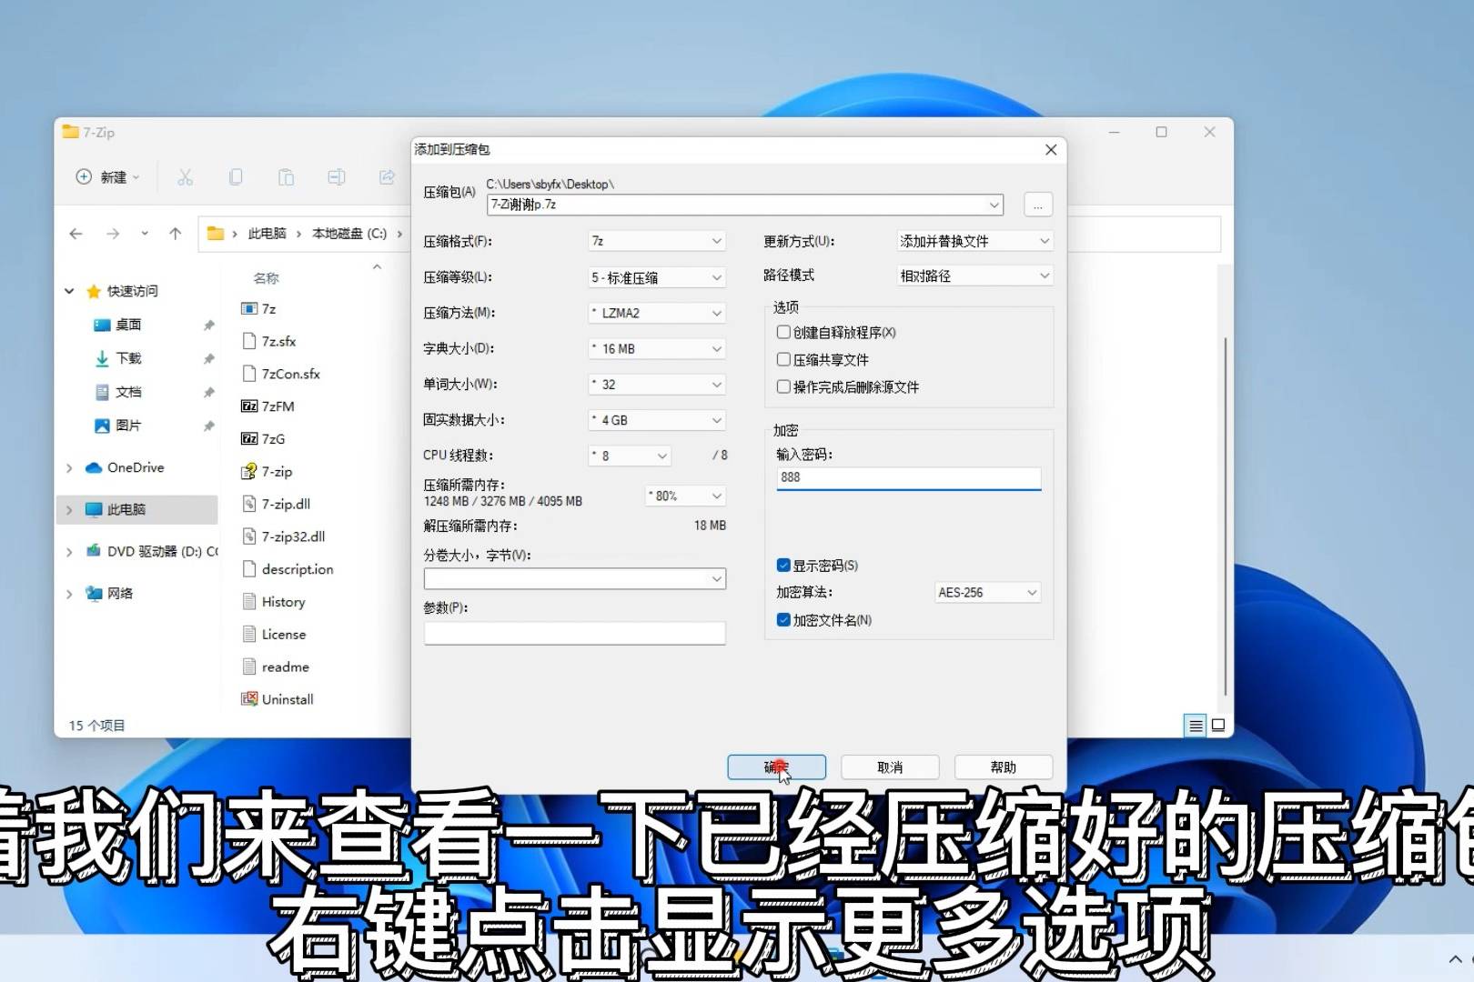The image size is (1474, 982).
Task: Switch Explorer to large icons view
Action: point(1218,725)
